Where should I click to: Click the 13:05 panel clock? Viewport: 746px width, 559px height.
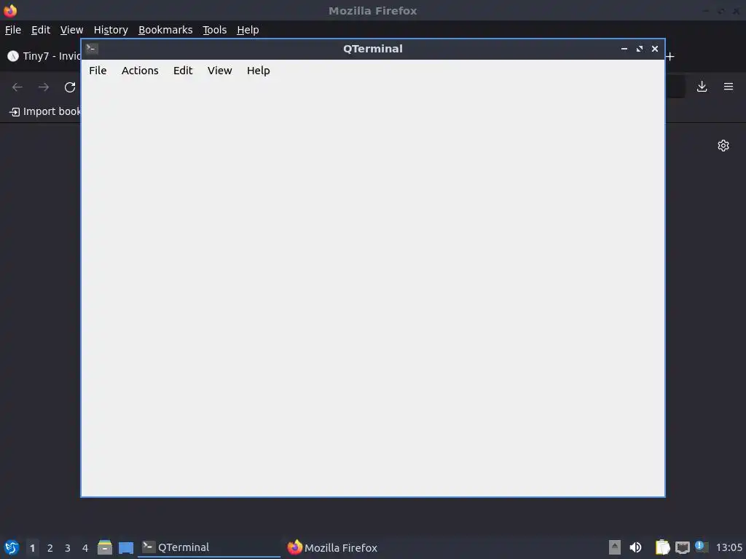(729, 547)
